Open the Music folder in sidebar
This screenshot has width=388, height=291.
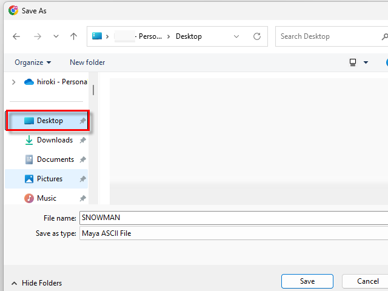46,198
